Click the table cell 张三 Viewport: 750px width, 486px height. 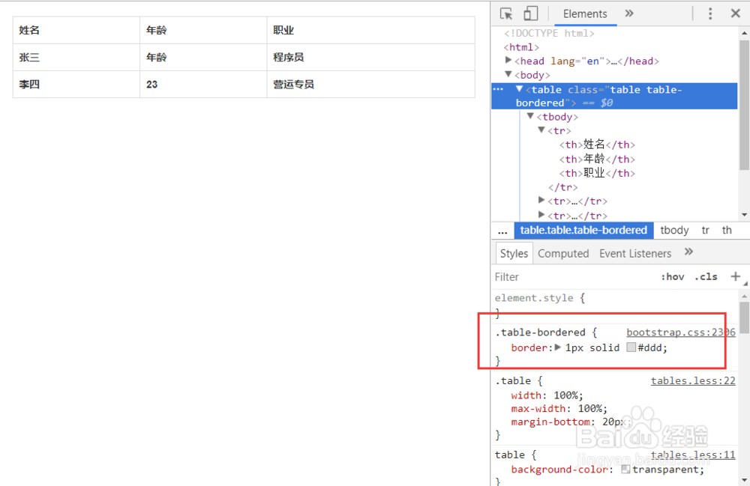pyautogui.click(x=76, y=58)
